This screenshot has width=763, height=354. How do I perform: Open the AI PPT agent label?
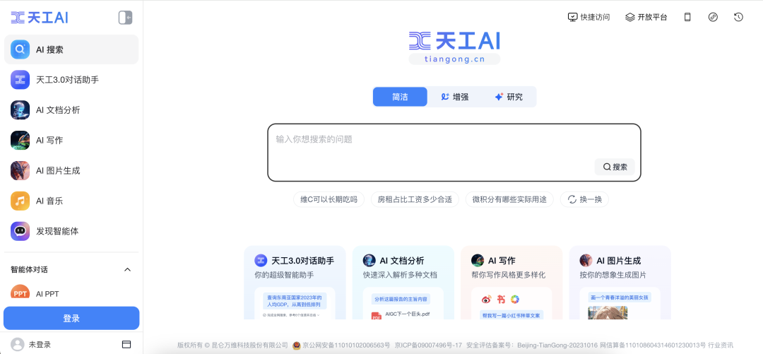click(x=48, y=294)
